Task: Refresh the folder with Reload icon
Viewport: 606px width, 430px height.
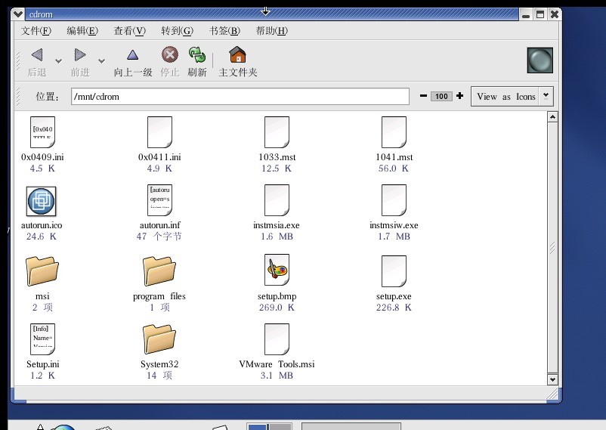Action: coord(197,54)
